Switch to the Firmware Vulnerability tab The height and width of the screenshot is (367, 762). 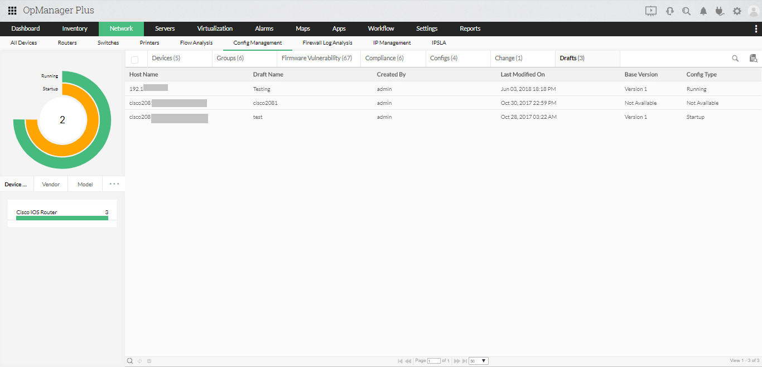(x=318, y=57)
